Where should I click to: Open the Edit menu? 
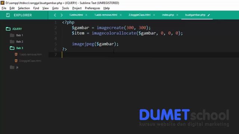coord(12,8)
